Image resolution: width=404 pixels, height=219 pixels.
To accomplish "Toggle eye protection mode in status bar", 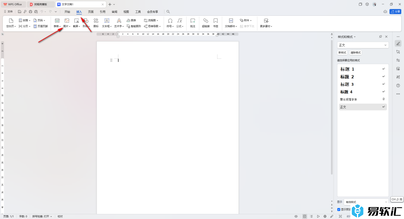I will pyautogui.click(x=296, y=216).
